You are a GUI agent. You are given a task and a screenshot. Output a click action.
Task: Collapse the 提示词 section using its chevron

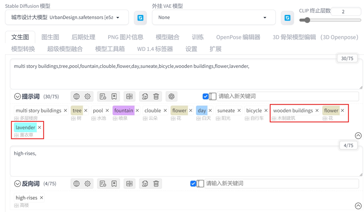[x=17, y=96]
